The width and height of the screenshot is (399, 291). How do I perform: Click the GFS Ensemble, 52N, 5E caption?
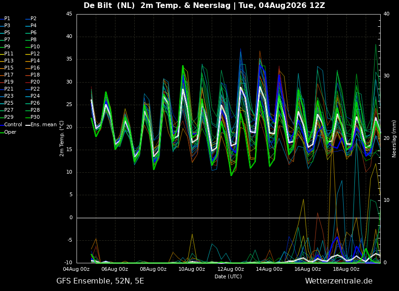tap(100, 281)
